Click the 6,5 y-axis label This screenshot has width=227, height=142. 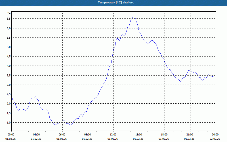click(x=9, y=19)
